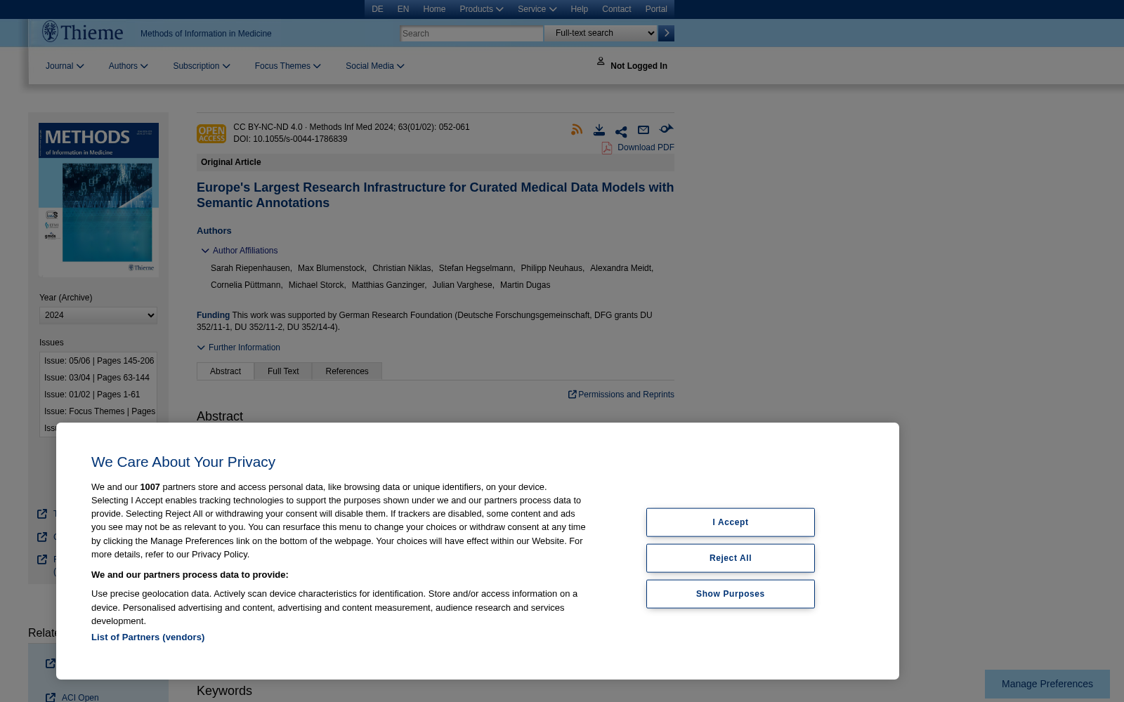Select Issue 03/04 Pages 63-144
The width and height of the screenshot is (1124, 702).
[x=97, y=378]
